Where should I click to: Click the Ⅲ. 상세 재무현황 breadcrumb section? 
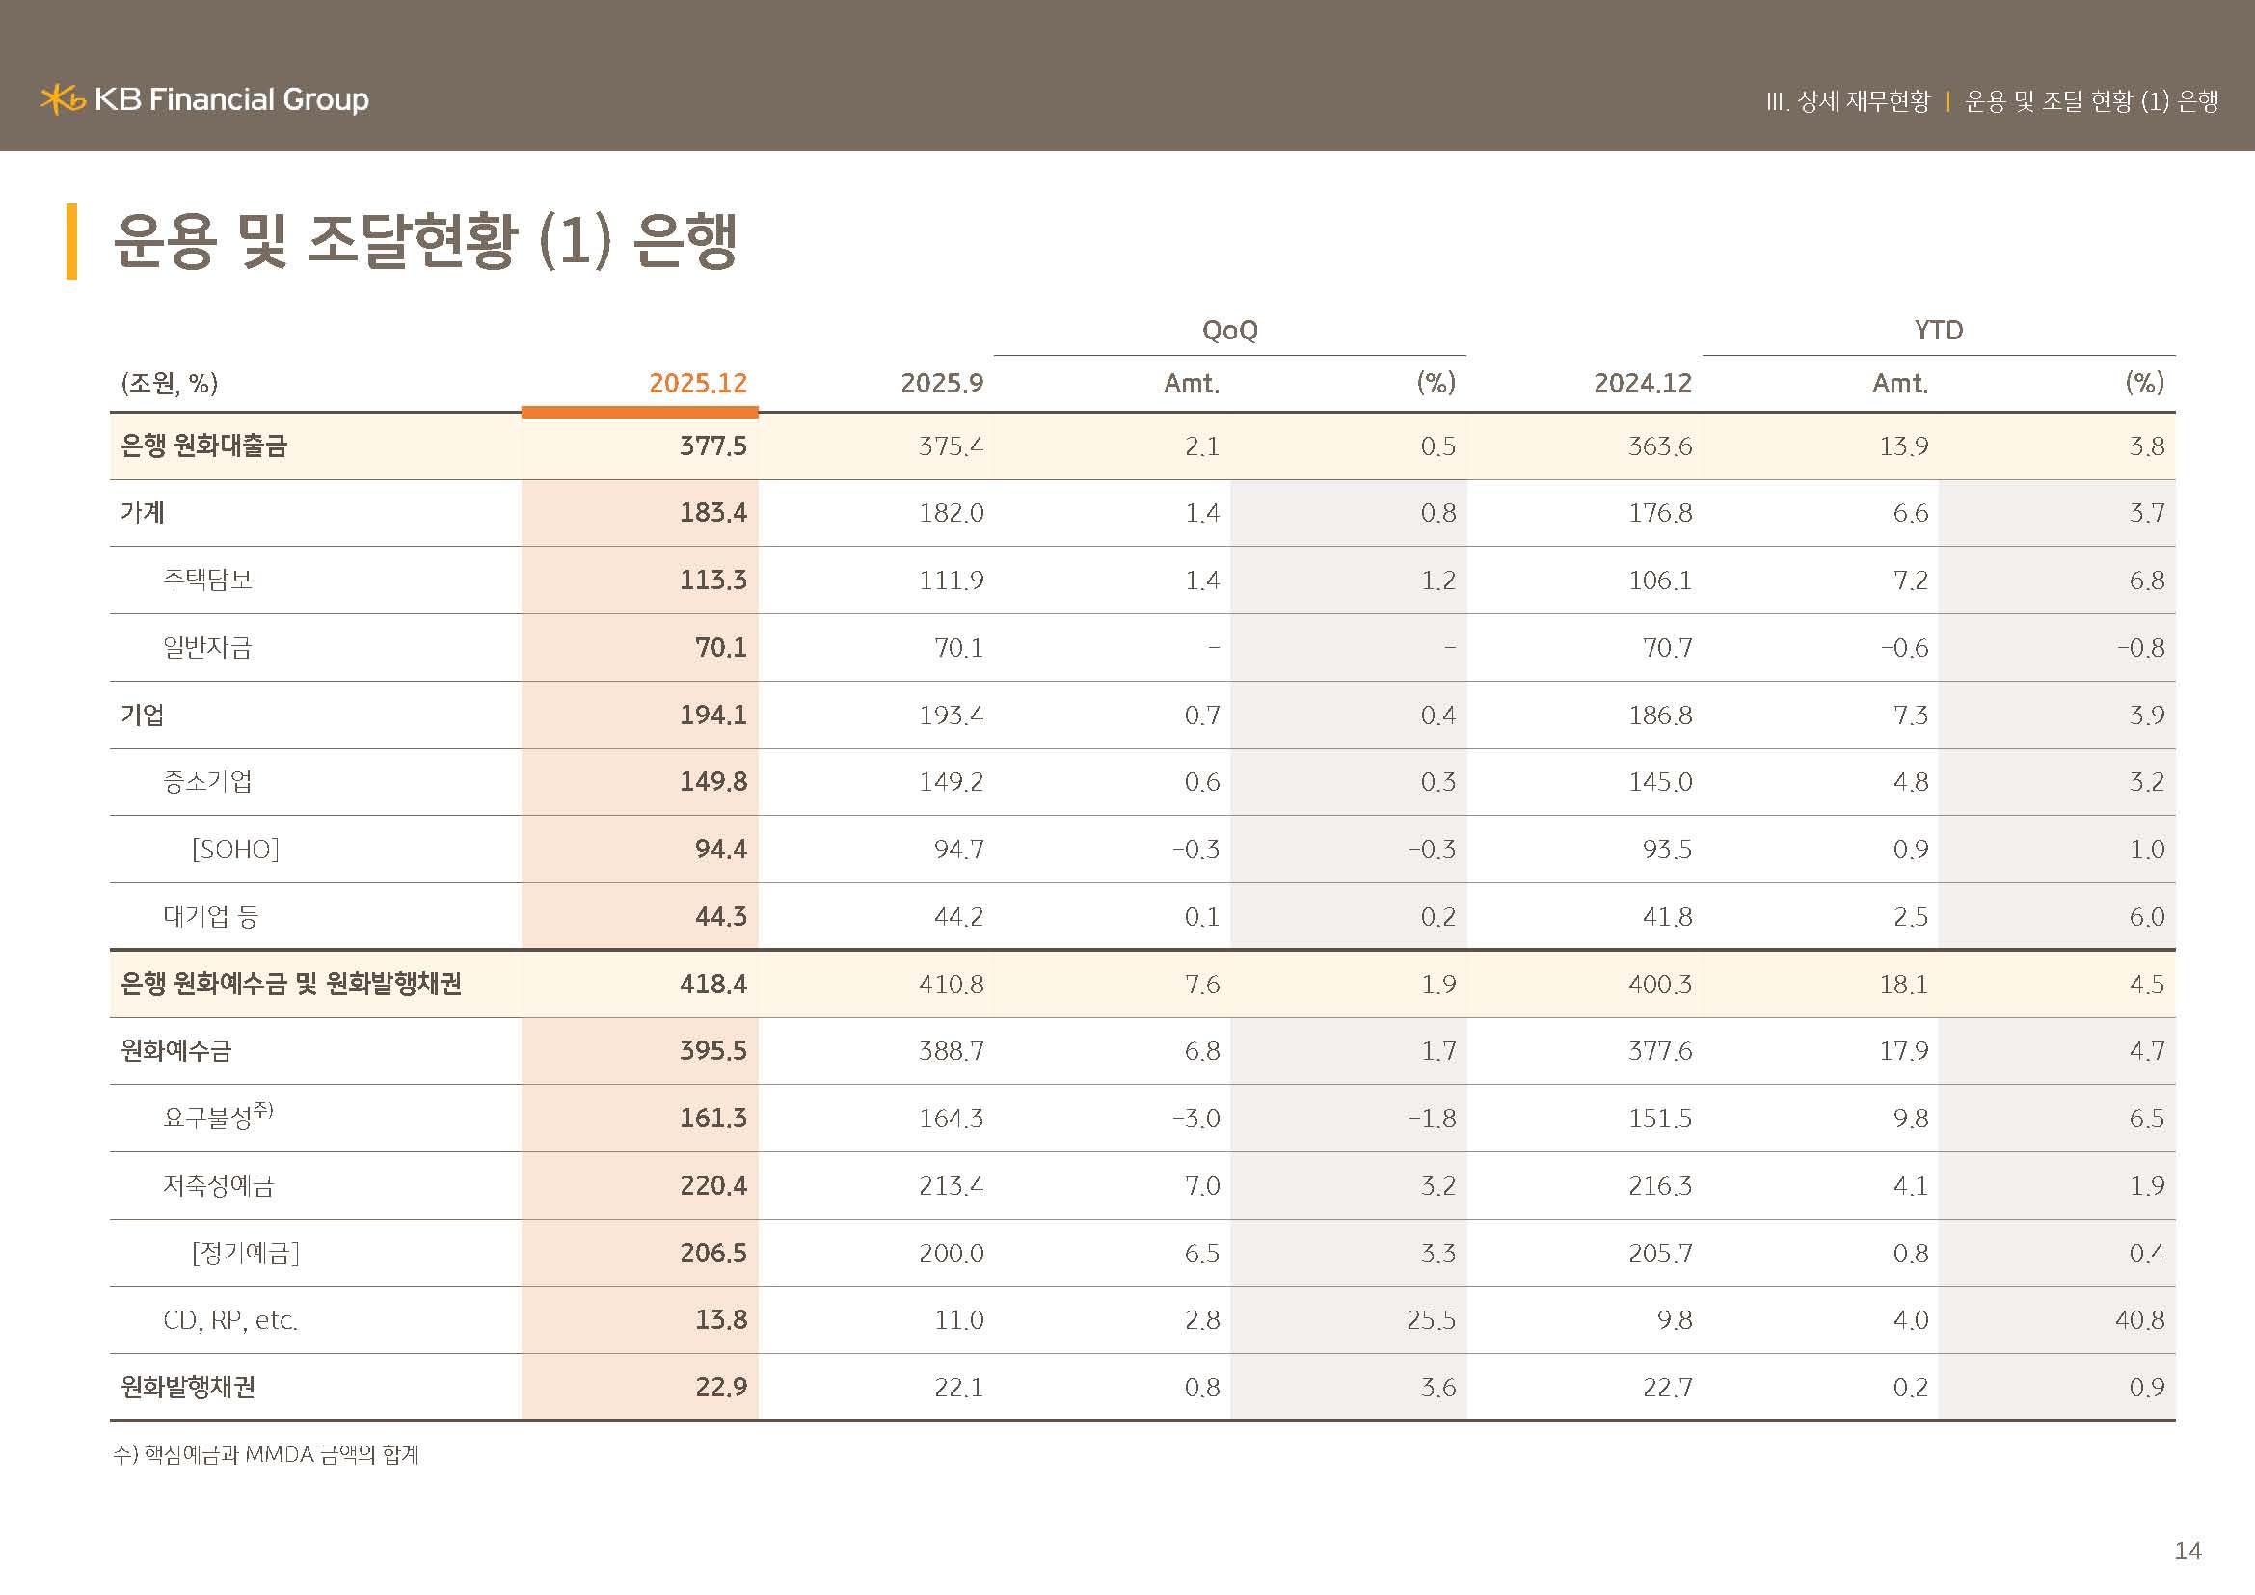[x=1847, y=101]
